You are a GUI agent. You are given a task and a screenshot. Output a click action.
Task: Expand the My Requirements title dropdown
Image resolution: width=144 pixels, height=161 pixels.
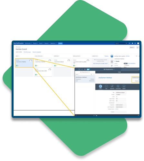click(x=109, y=69)
